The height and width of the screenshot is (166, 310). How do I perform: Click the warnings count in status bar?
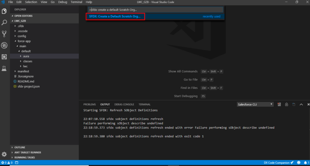pyautogui.click(x=10, y=163)
